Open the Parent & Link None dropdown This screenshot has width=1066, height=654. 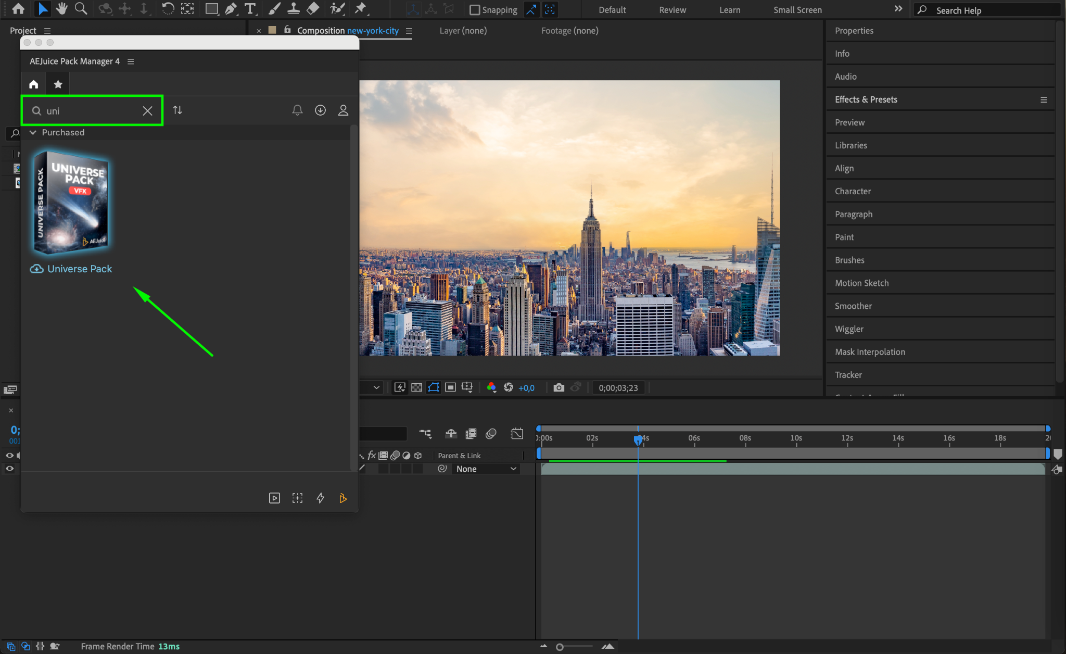485,469
